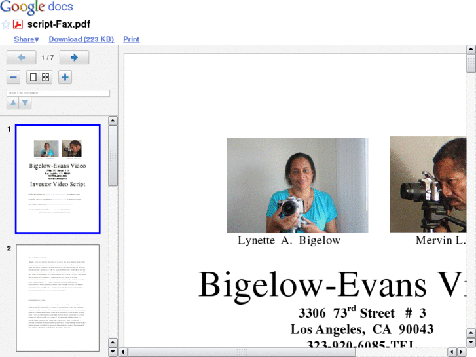
Task: Click the document search field
Action: pos(58,93)
